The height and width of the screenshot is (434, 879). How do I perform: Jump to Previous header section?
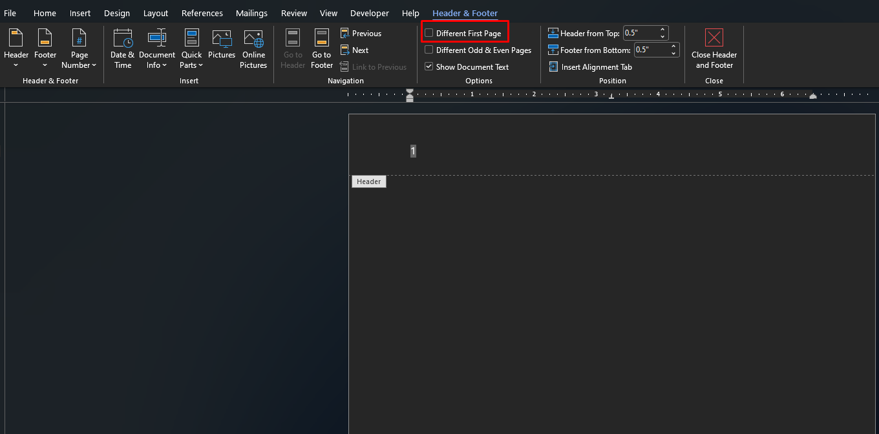[361, 33]
